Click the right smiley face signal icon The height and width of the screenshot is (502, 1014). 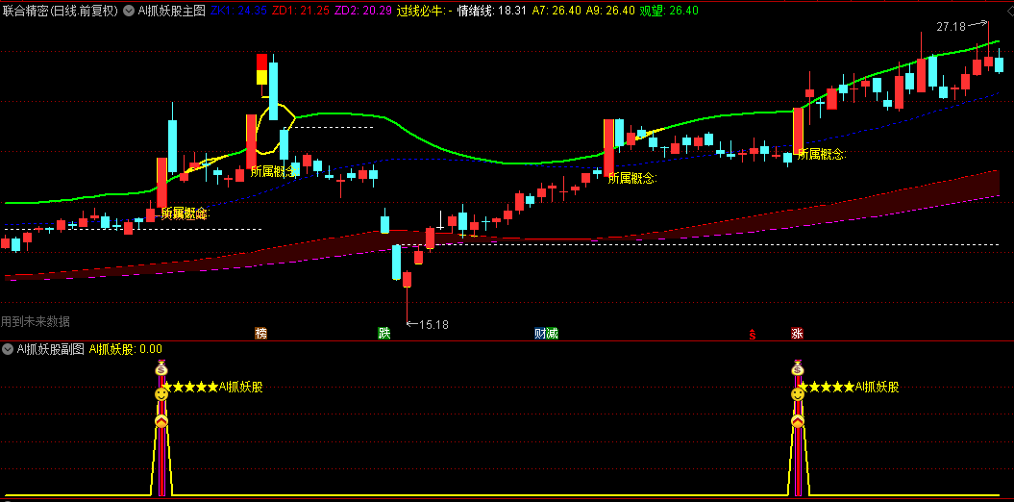pos(798,394)
